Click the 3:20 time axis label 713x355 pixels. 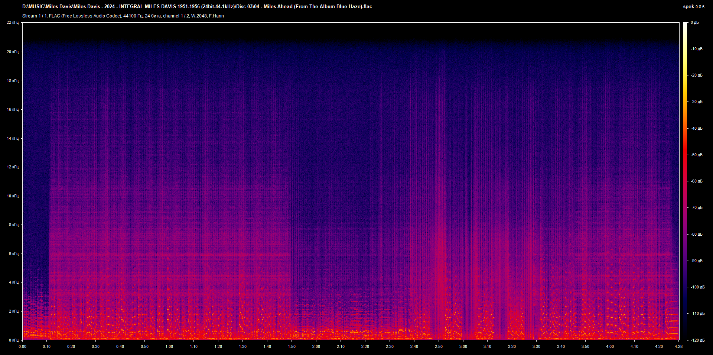[x=512, y=346]
